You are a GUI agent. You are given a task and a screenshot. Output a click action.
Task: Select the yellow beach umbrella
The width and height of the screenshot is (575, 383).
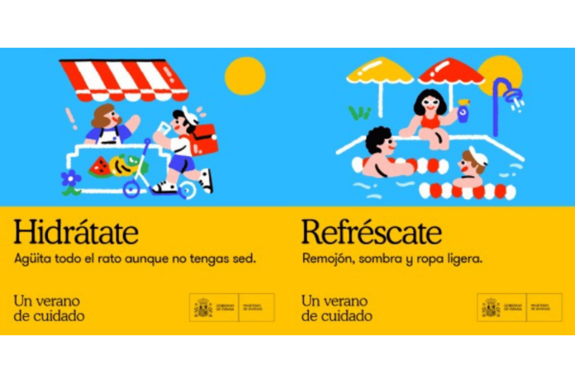tap(380, 85)
